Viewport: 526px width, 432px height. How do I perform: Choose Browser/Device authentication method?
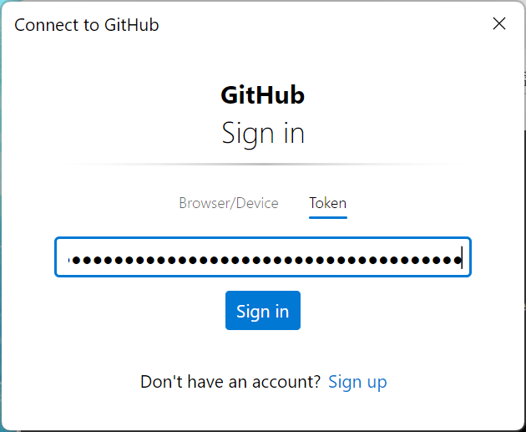click(x=229, y=203)
